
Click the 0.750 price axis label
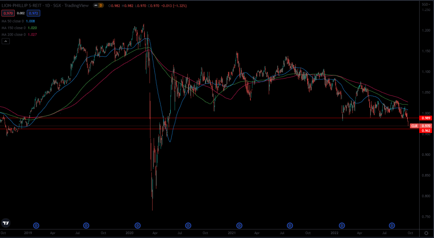[426, 217]
